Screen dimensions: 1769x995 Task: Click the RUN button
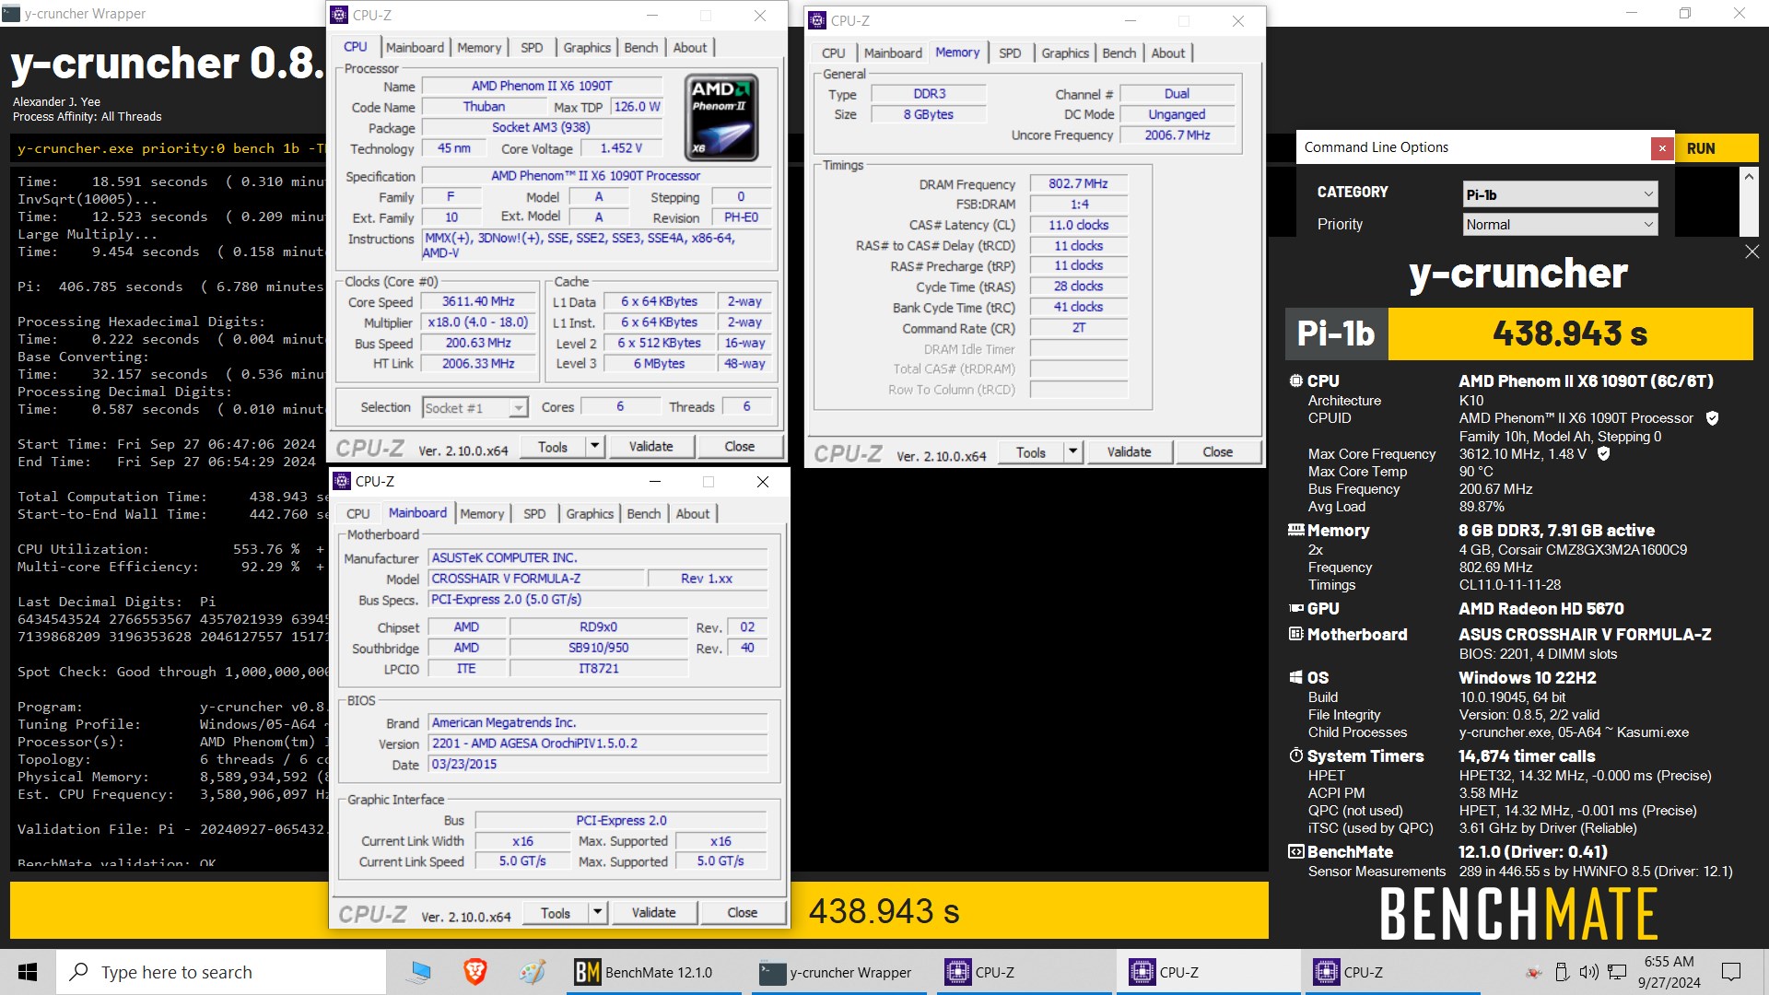coord(1716,148)
